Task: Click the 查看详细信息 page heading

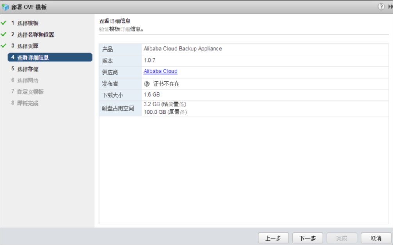Action: (115, 21)
